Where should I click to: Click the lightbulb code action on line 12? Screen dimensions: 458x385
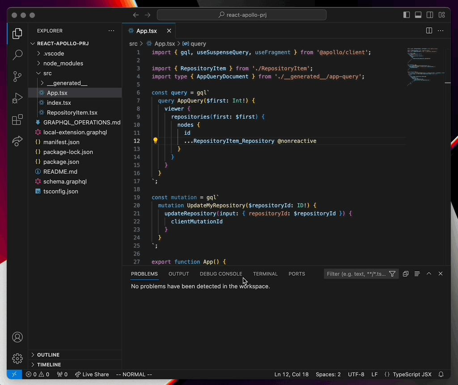pyautogui.click(x=155, y=141)
